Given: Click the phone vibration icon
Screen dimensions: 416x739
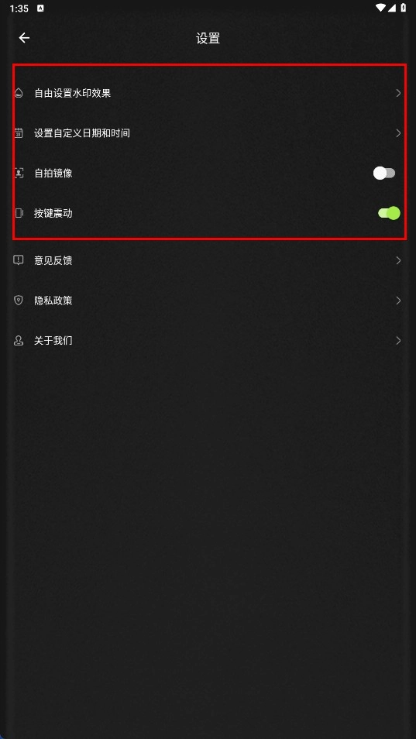Looking at the screenshot, I should 19,213.
